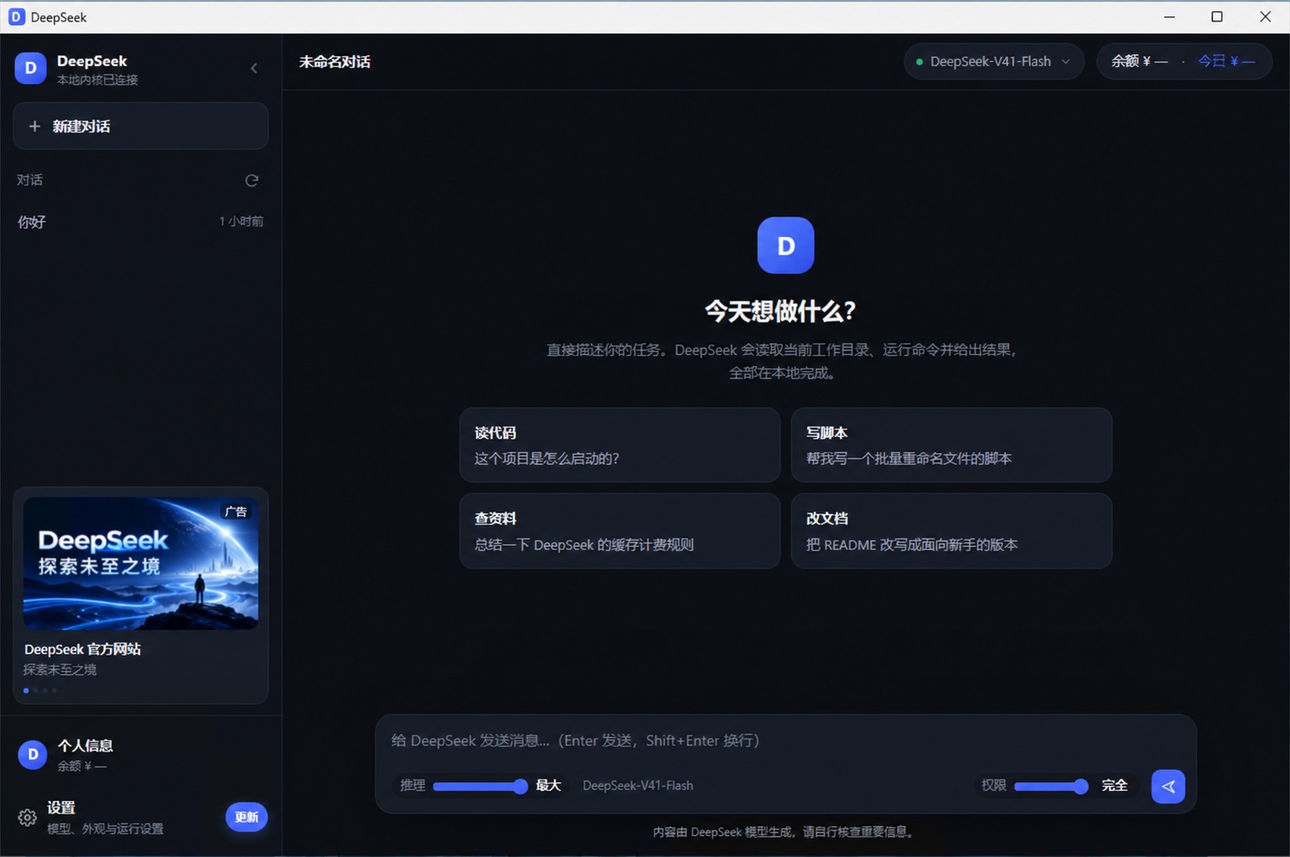Click the 对话 section label
This screenshot has height=857, width=1290.
pyautogui.click(x=29, y=180)
